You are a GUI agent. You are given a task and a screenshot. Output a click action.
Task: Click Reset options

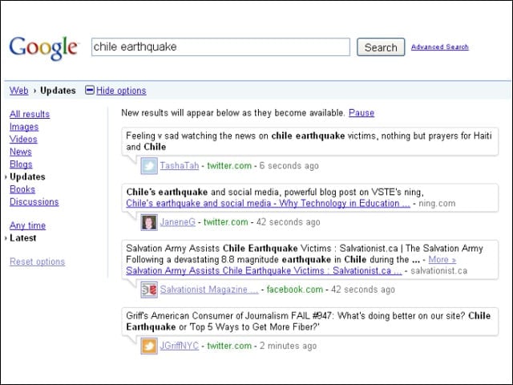coord(38,261)
